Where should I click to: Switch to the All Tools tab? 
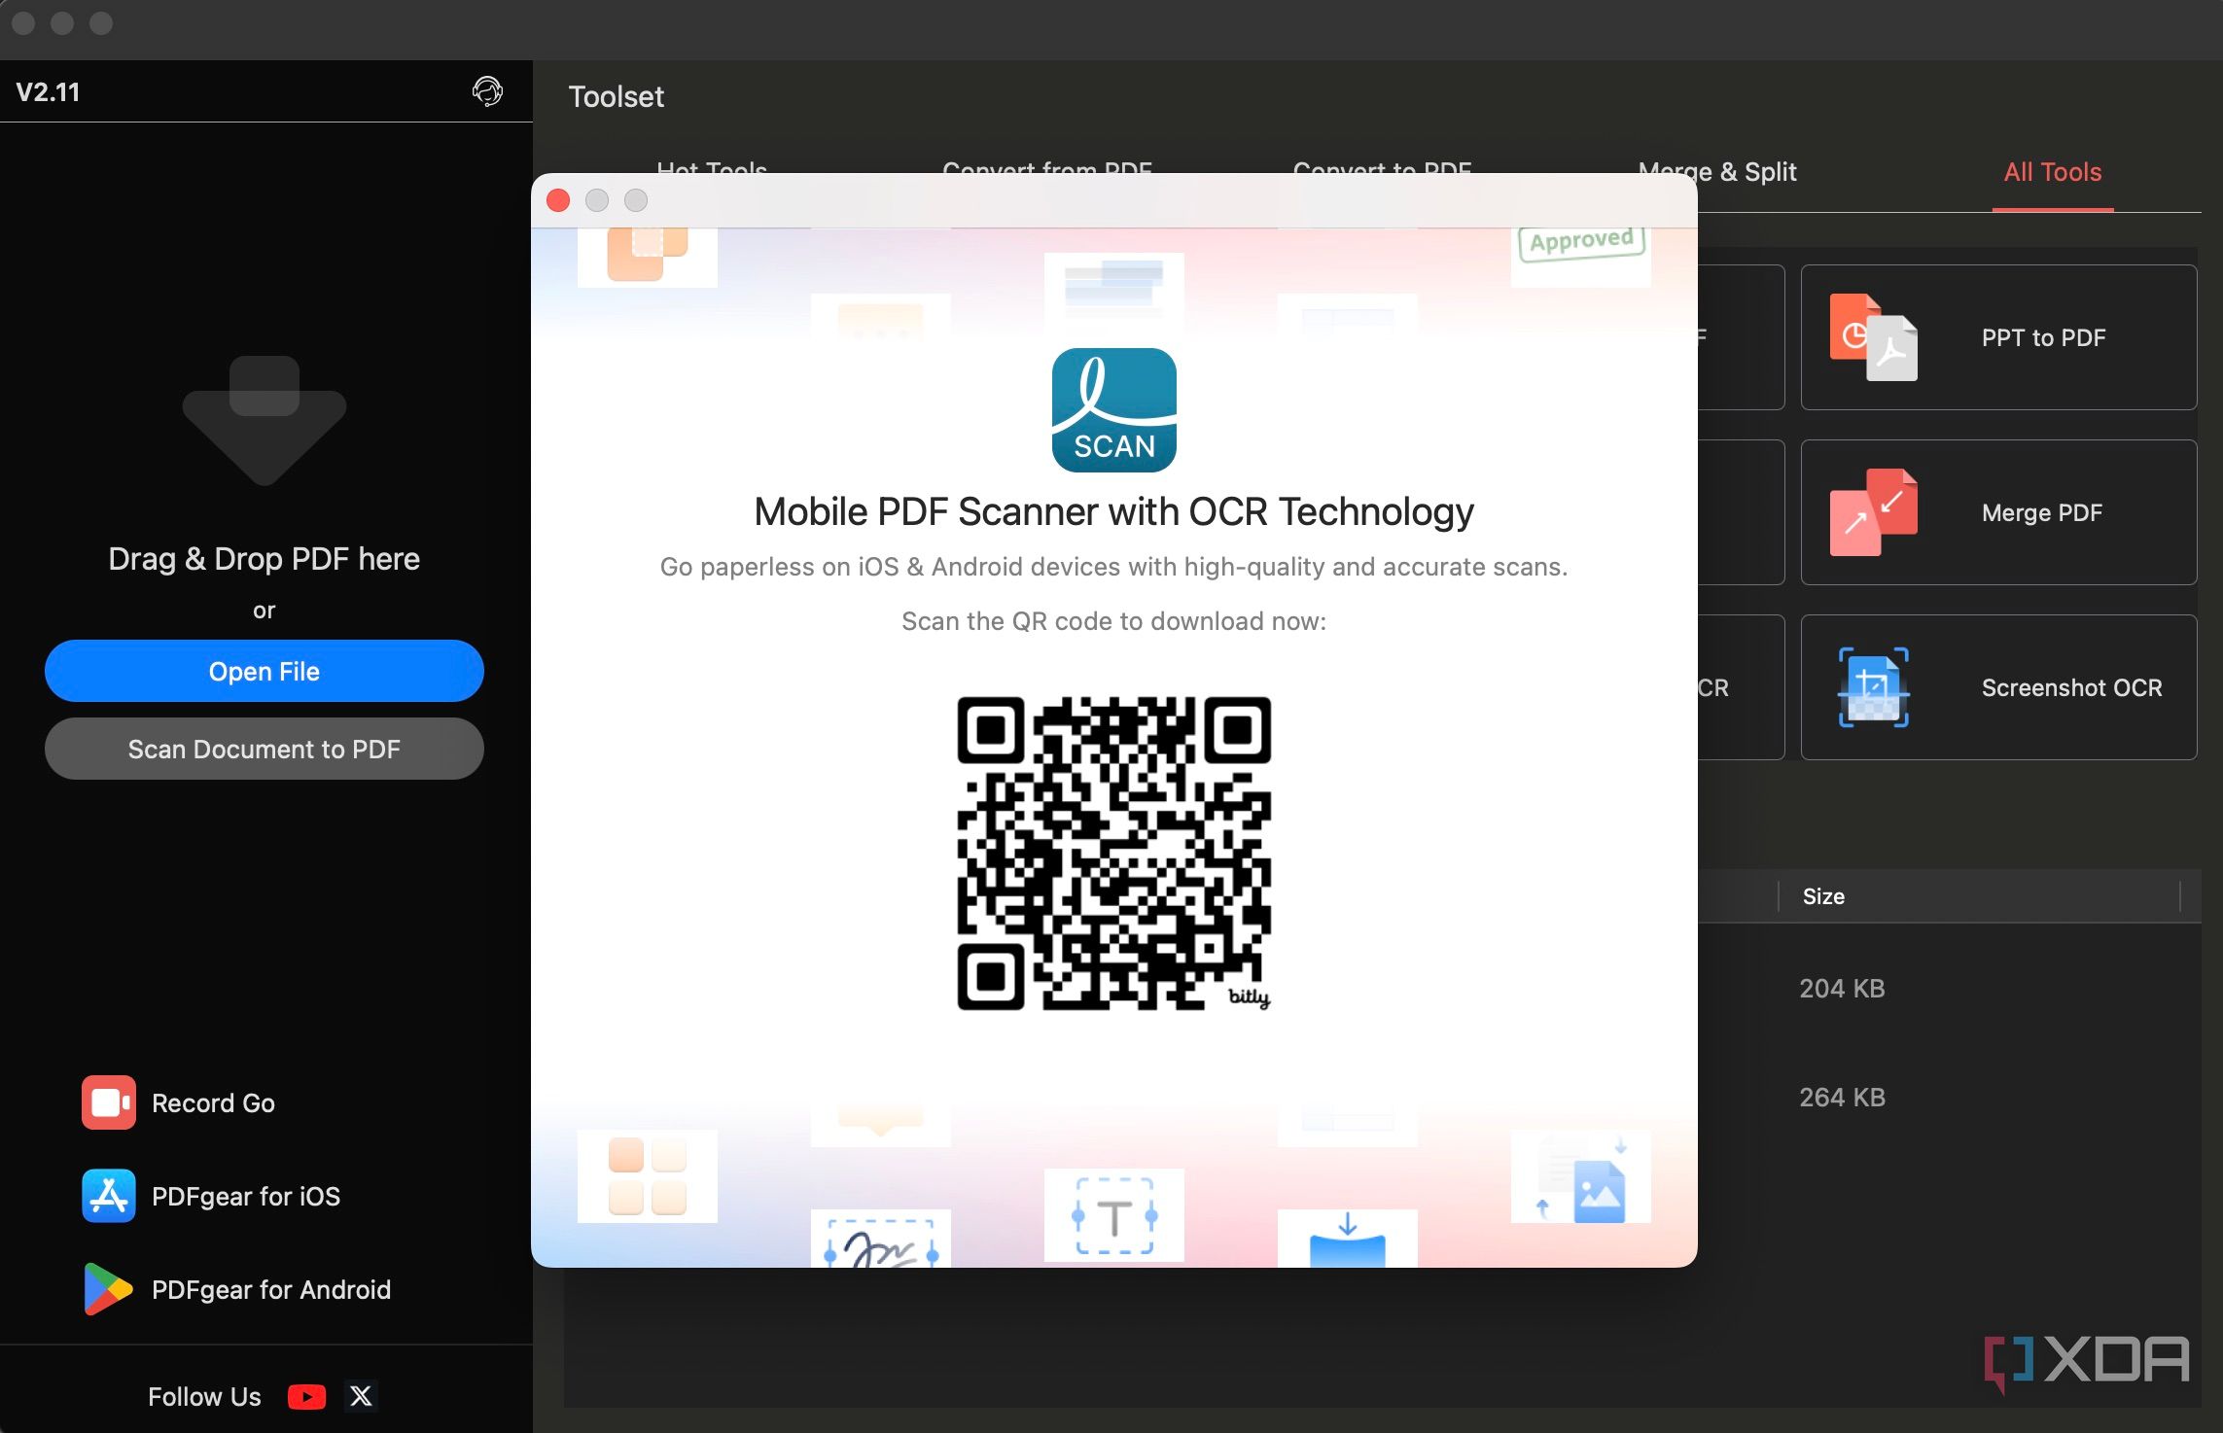point(2052,172)
